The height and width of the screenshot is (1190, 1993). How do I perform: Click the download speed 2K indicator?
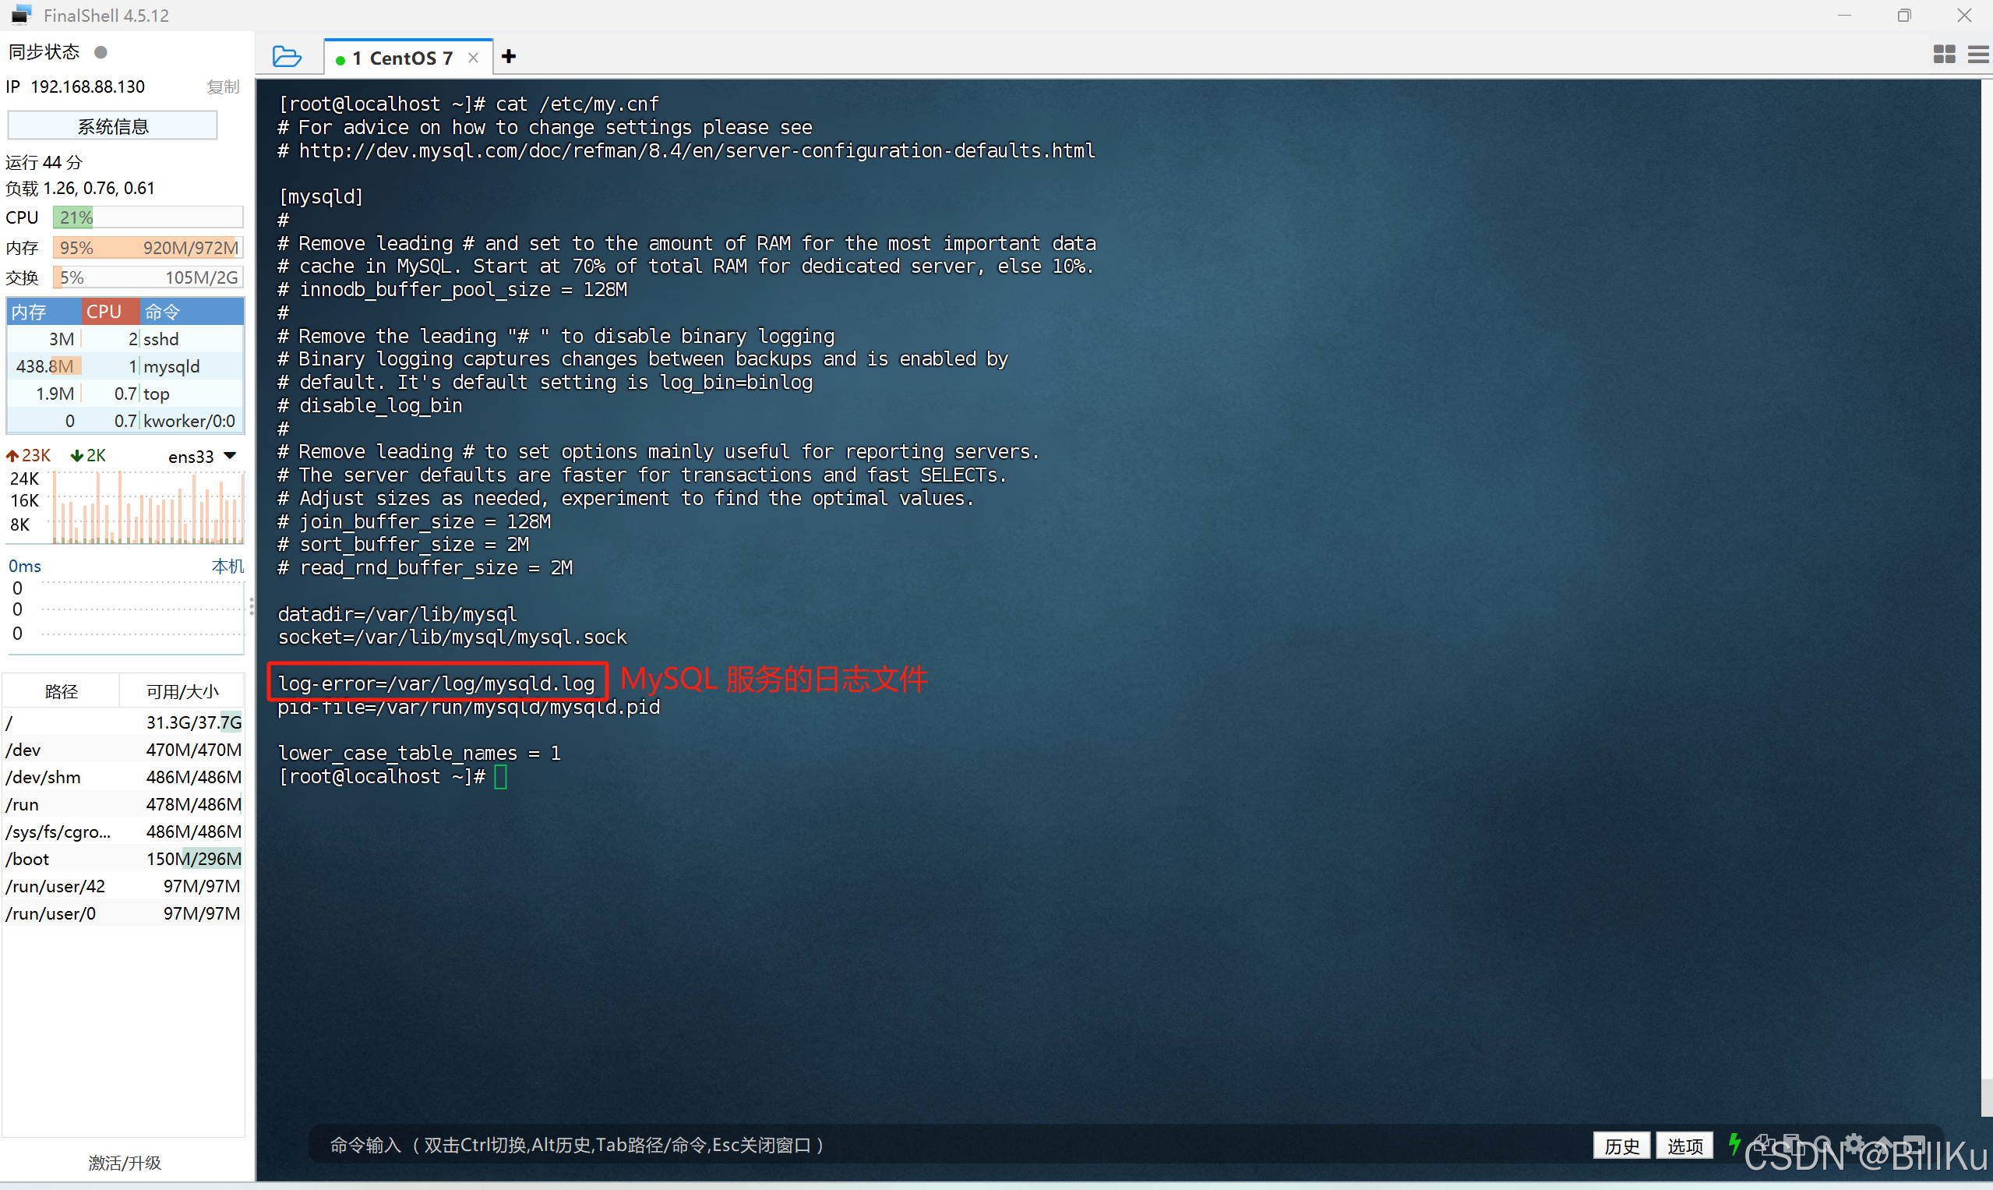pyautogui.click(x=88, y=455)
